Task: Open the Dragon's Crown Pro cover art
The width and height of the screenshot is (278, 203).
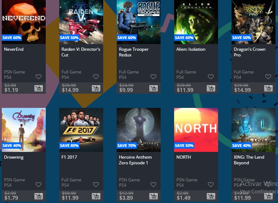Action: (x=254, y=22)
